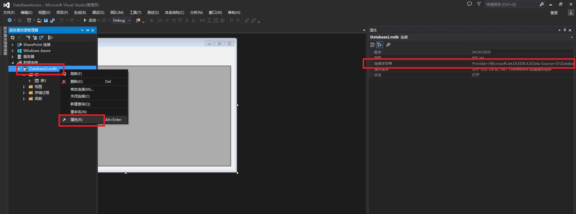Screen dimensions: 576x214
Task: Click the Bring to Front layout icon
Action: tap(247, 20)
